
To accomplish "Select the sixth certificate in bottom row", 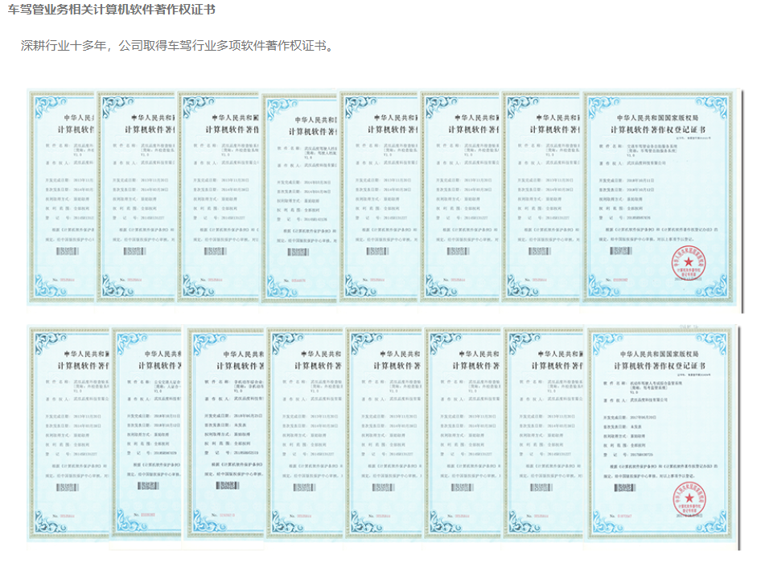I will pyautogui.click(x=463, y=434).
